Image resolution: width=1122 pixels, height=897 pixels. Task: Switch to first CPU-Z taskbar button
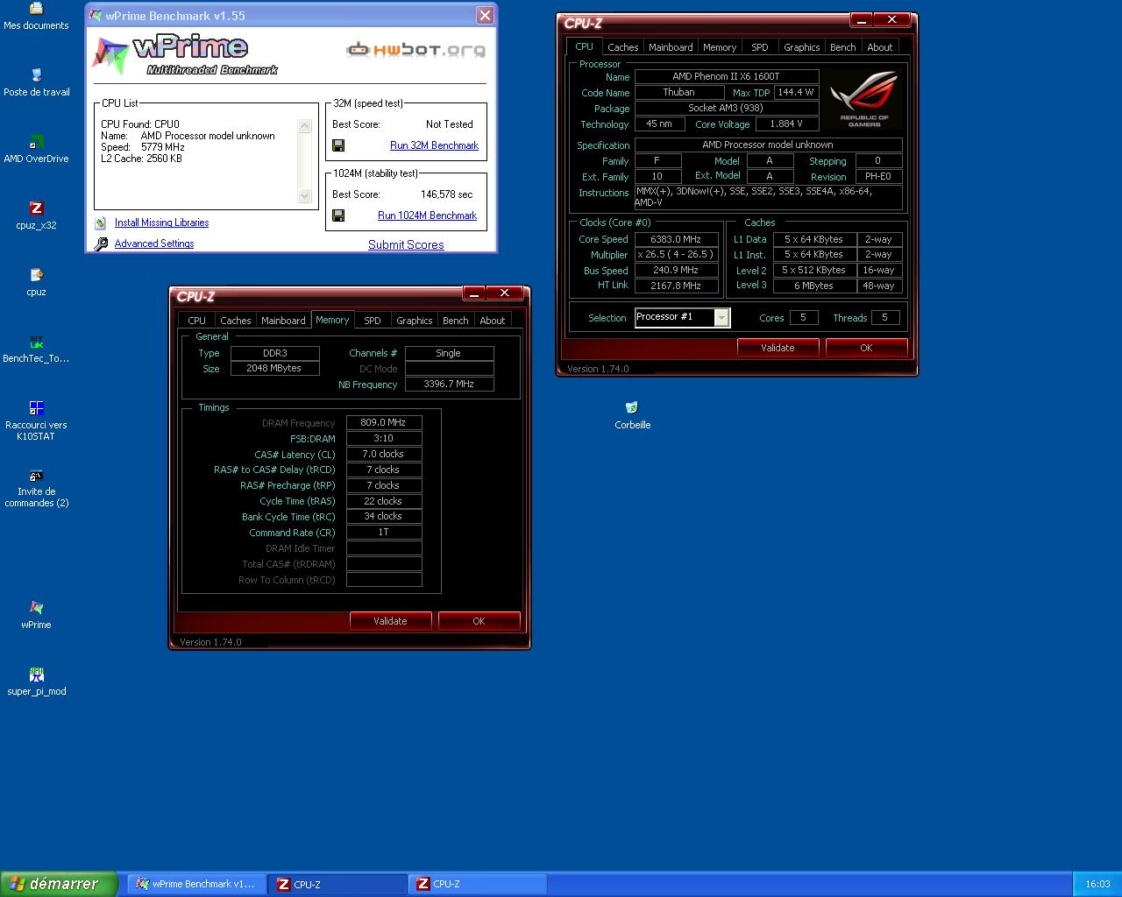pos(337,884)
